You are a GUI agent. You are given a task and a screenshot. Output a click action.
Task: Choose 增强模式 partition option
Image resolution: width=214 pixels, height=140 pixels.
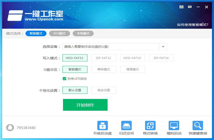133,69
